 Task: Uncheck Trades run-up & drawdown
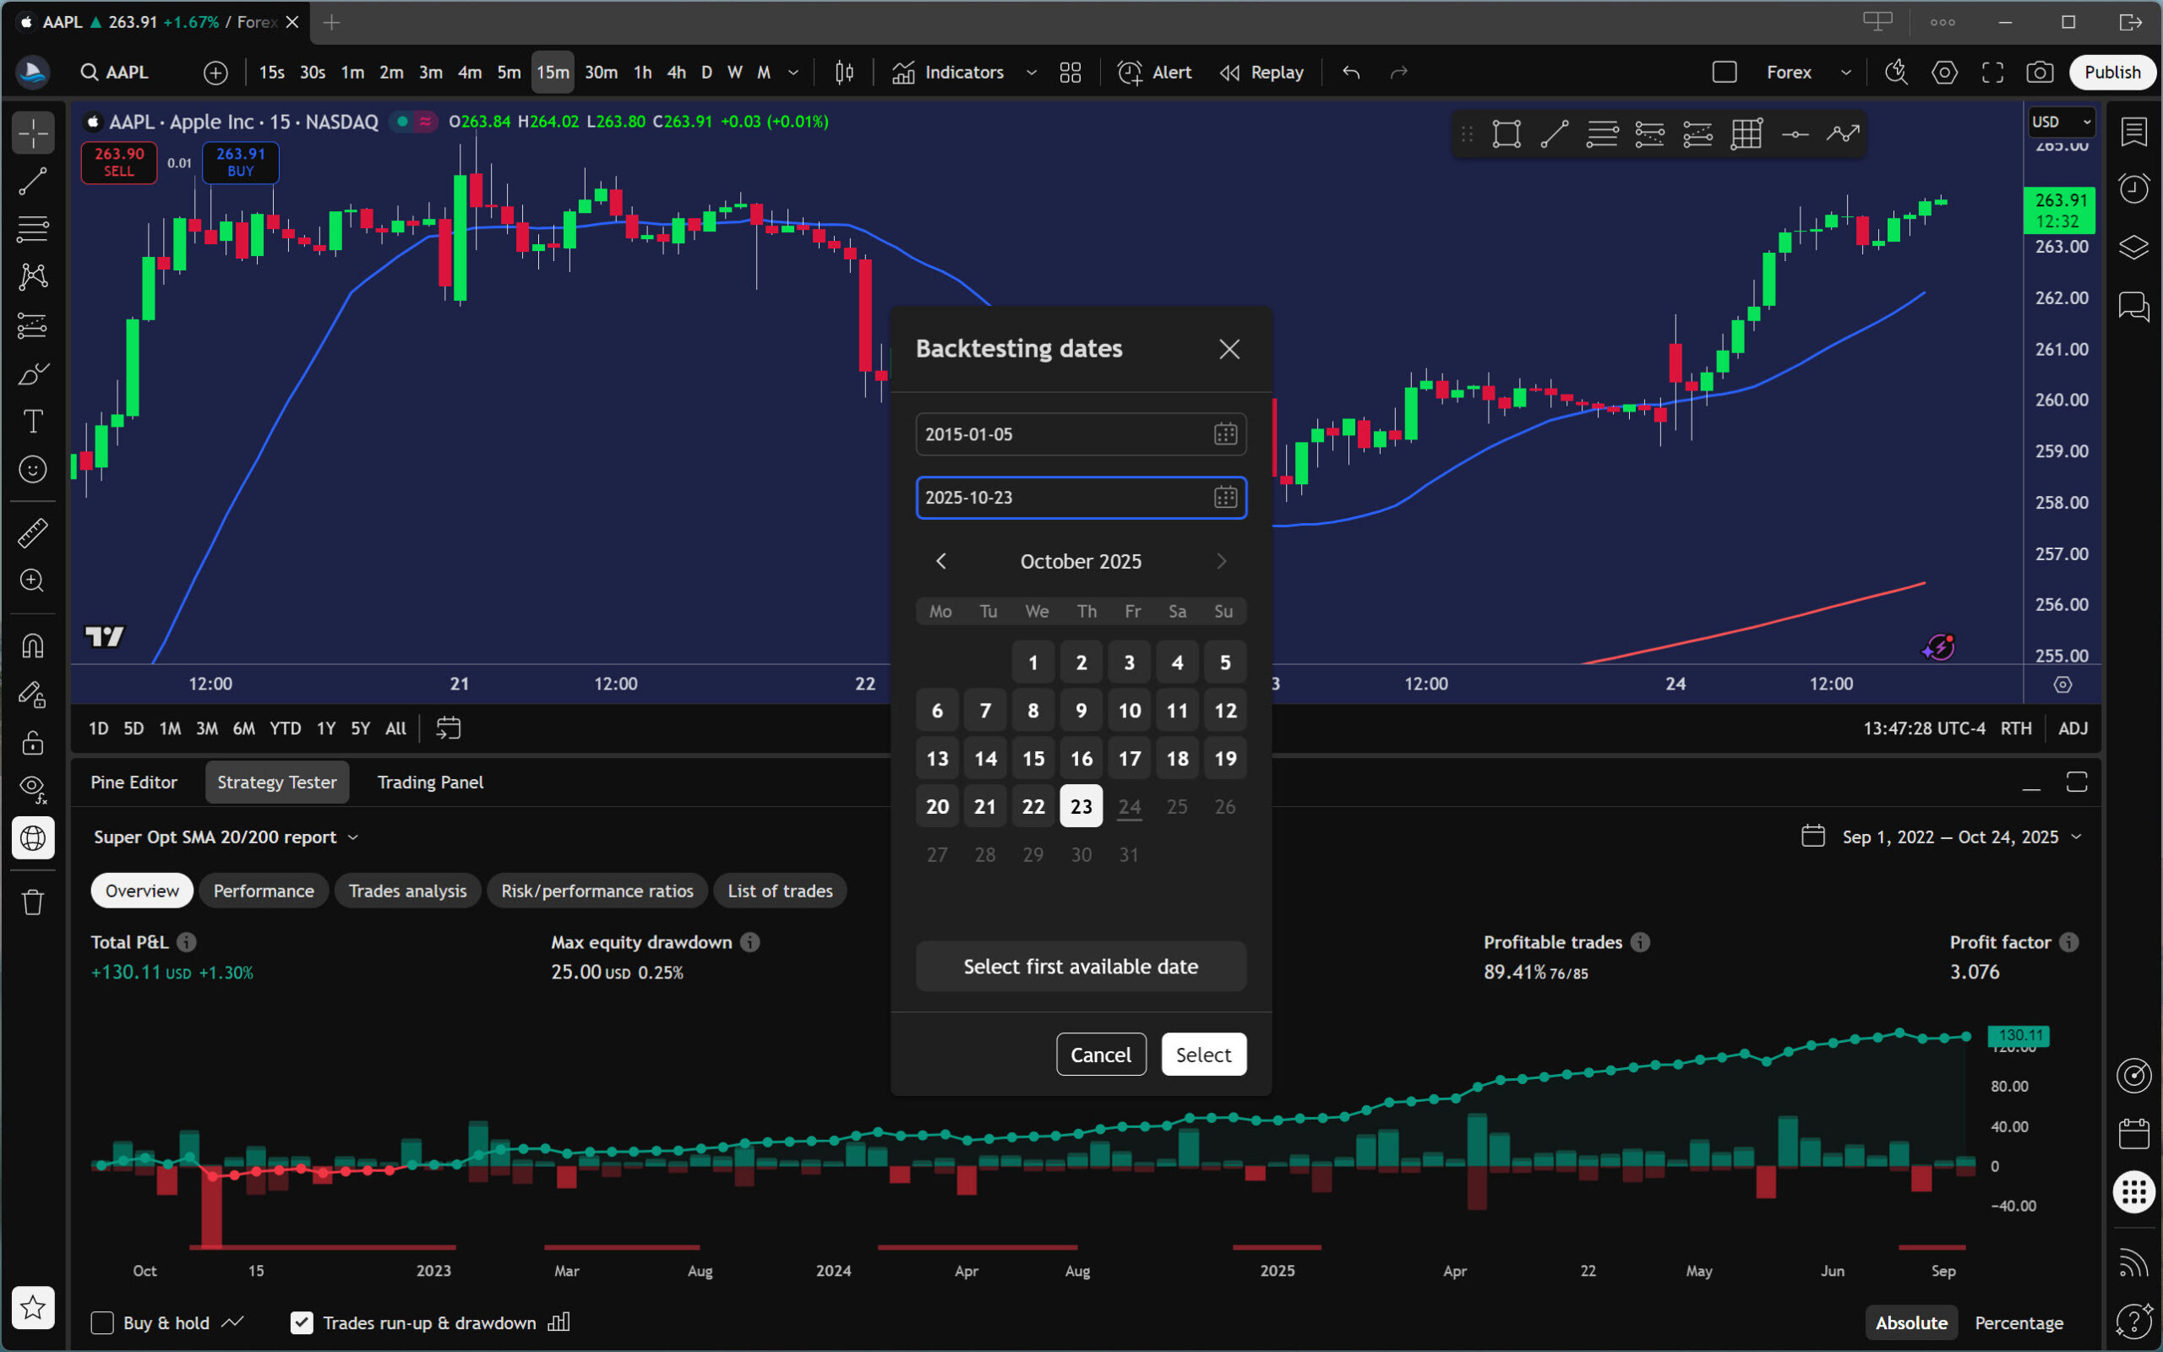point(302,1322)
